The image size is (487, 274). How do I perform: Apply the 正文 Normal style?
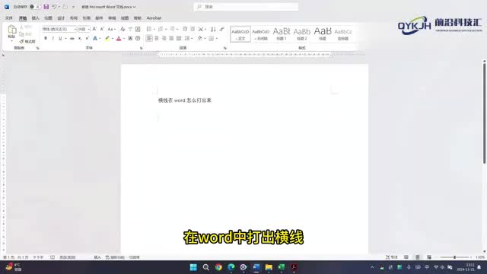pos(240,34)
